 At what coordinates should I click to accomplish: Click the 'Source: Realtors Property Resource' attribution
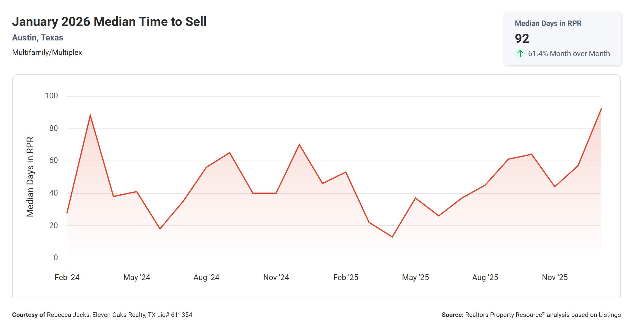tap(531, 315)
